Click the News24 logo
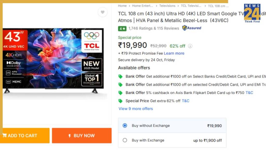The width and height of the screenshot is (266, 150). 252,13
